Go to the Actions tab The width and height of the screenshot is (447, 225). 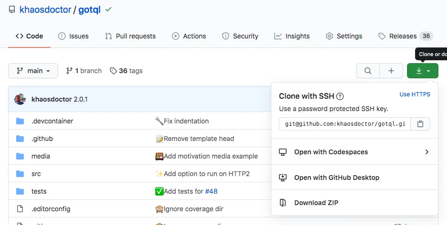click(x=189, y=36)
